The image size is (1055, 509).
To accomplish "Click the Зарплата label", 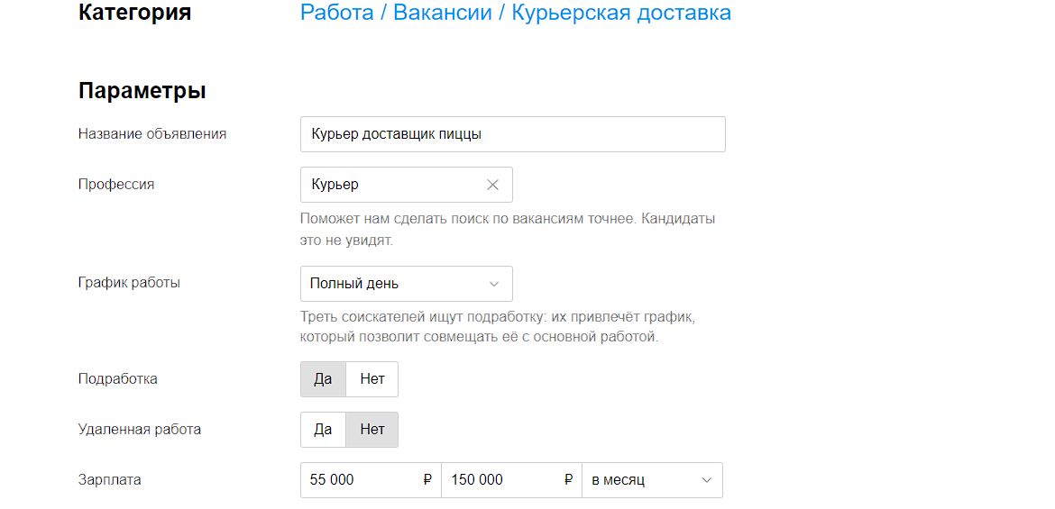I will point(110,480).
